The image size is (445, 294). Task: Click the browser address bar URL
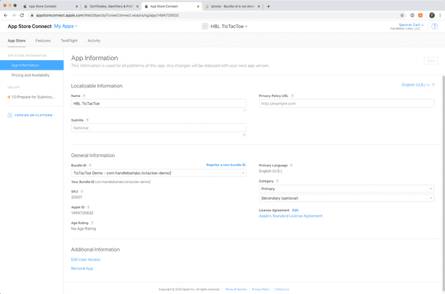[107, 15]
